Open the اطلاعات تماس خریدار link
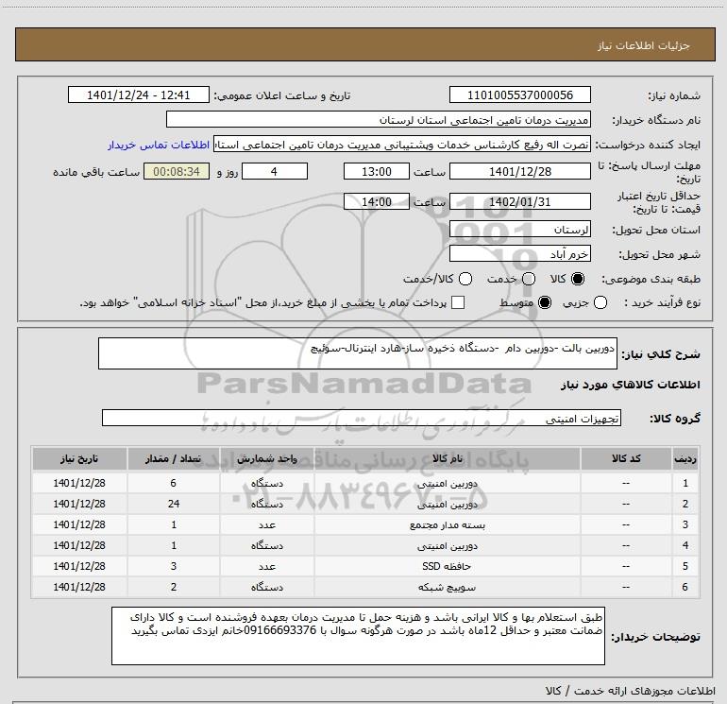727x704 pixels. point(159,146)
